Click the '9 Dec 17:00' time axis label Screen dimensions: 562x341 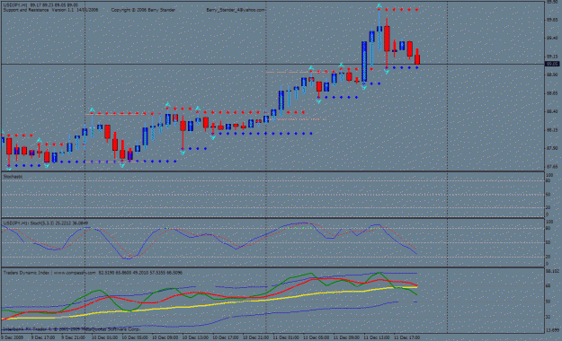click(x=42, y=337)
